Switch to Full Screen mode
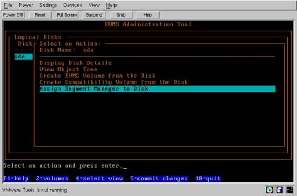This screenshot has width=297, height=196. 67,15
